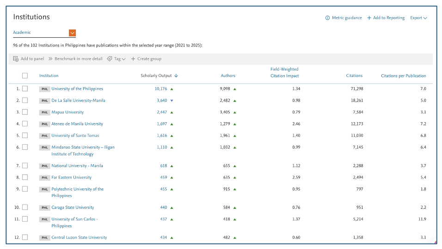This screenshot has width=442, height=249.
Task: Click the PHL badge beside Far Eastern University
Action: [x=44, y=178]
